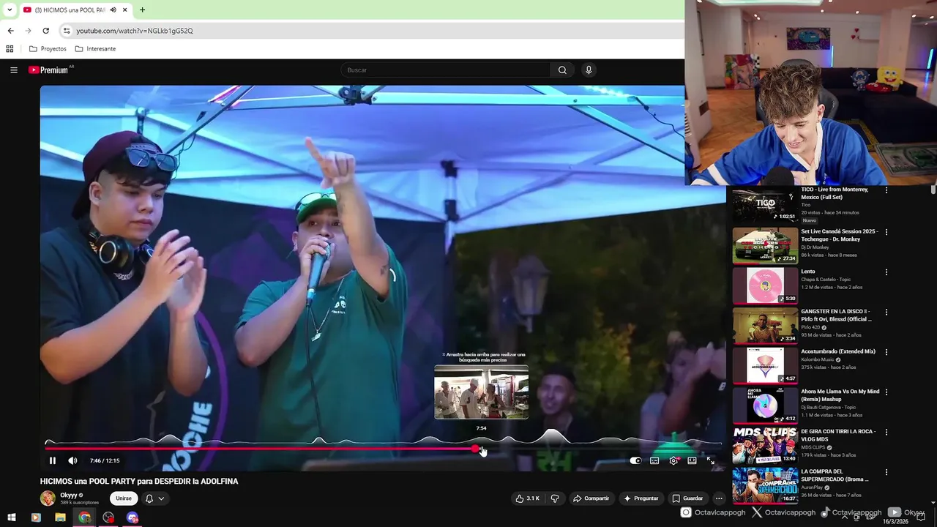Enter fullscreen mode in the player
This screenshot has width=937, height=527.
(710, 460)
